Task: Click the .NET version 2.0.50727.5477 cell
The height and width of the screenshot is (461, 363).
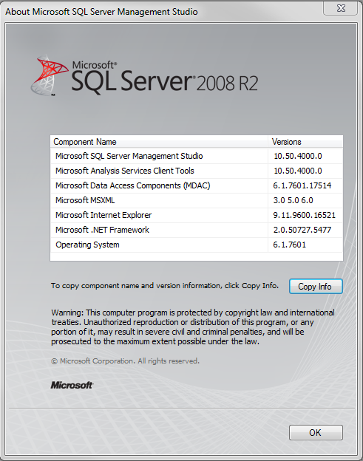Action: coord(302,230)
